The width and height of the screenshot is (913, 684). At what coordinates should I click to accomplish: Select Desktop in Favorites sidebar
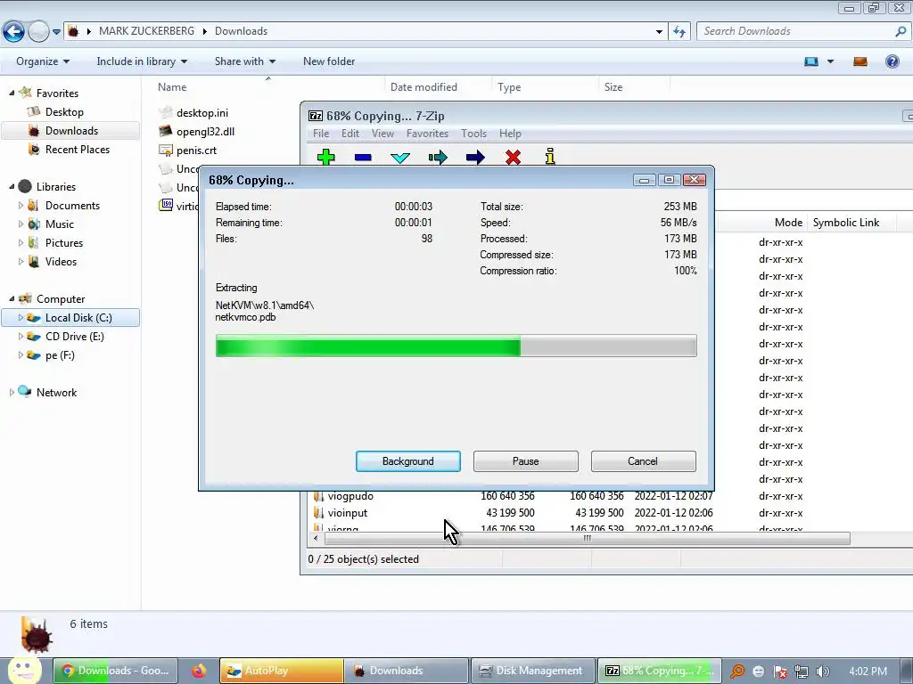pyautogui.click(x=64, y=111)
